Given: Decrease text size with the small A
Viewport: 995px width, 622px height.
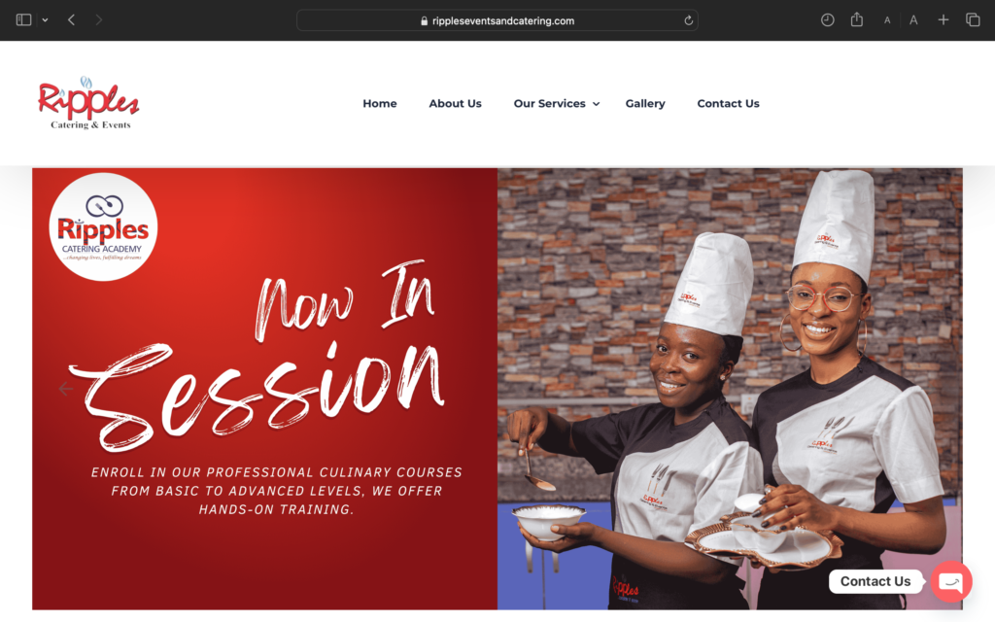Looking at the screenshot, I should pyautogui.click(x=887, y=20).
